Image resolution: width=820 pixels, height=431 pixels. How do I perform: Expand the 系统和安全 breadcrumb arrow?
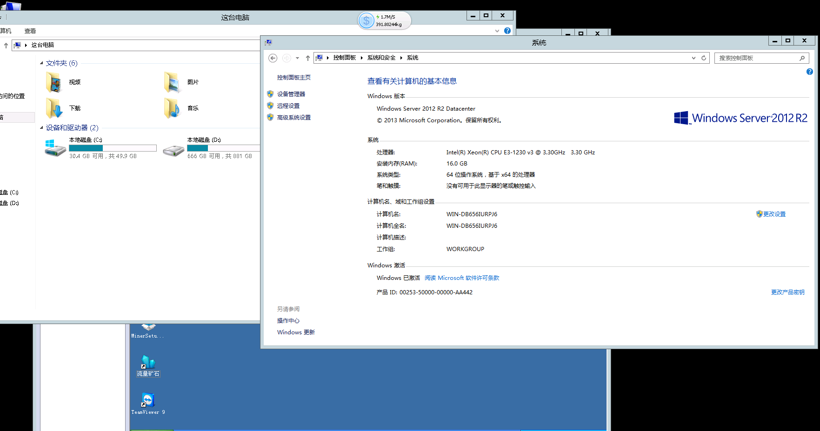(401, 58)
